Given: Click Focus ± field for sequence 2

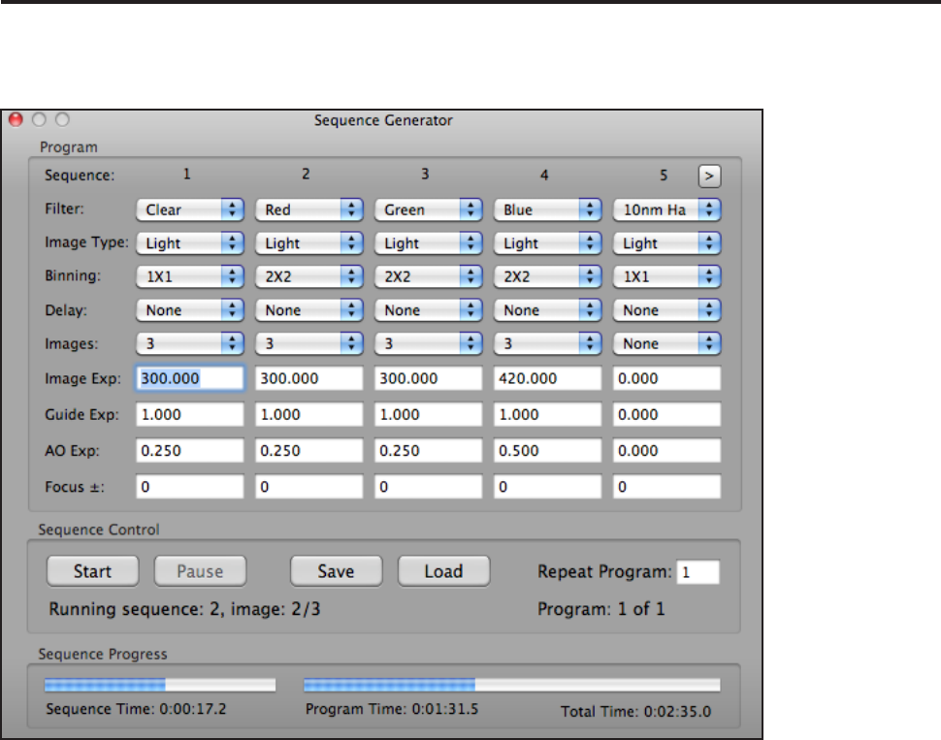Looking at the screenshot, I should [x=309, y=487].
